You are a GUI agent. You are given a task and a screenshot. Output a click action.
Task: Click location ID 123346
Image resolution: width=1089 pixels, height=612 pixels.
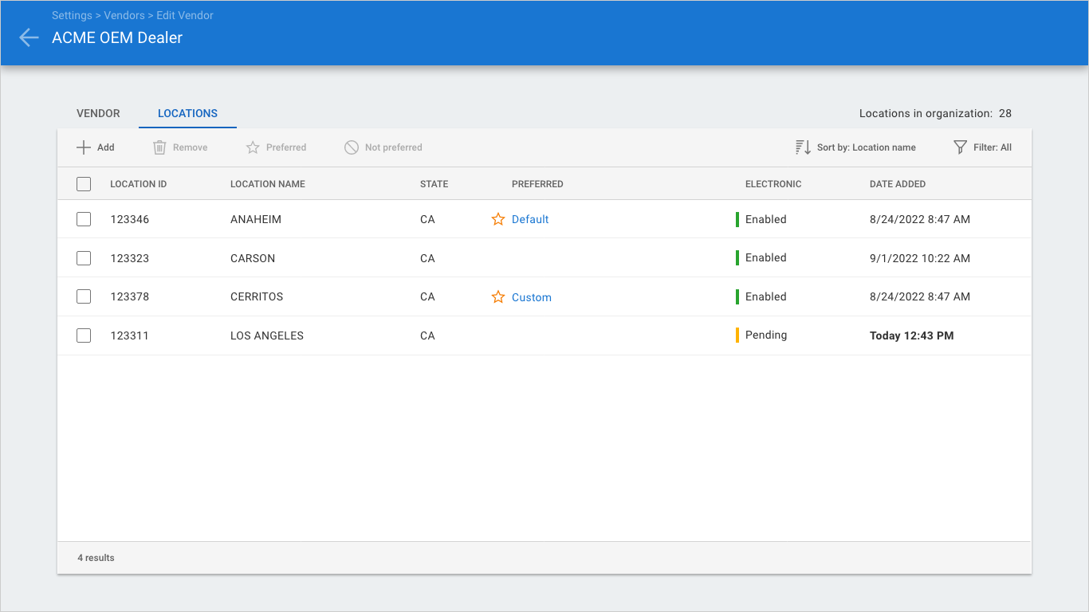point(130,219)
